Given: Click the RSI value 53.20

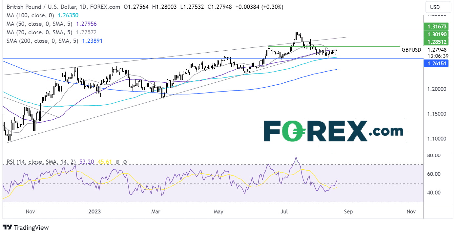Looking at the screenshot, I should point(86,162).
